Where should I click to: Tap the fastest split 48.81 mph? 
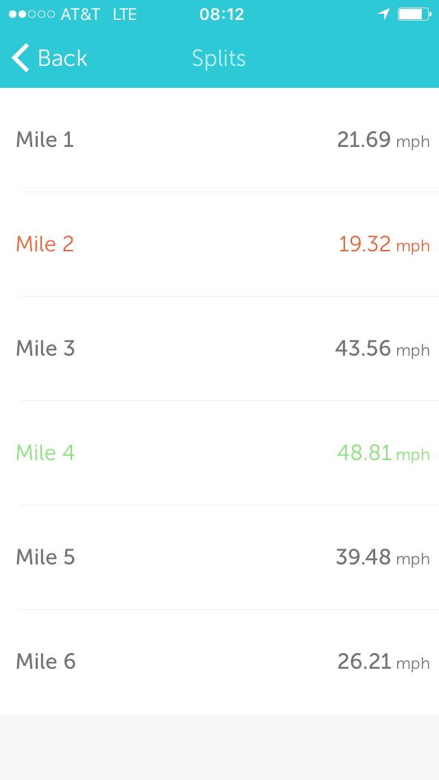pos(383,453)
